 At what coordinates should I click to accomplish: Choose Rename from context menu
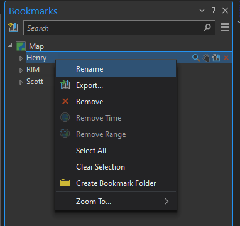click(x=116, y=69)
